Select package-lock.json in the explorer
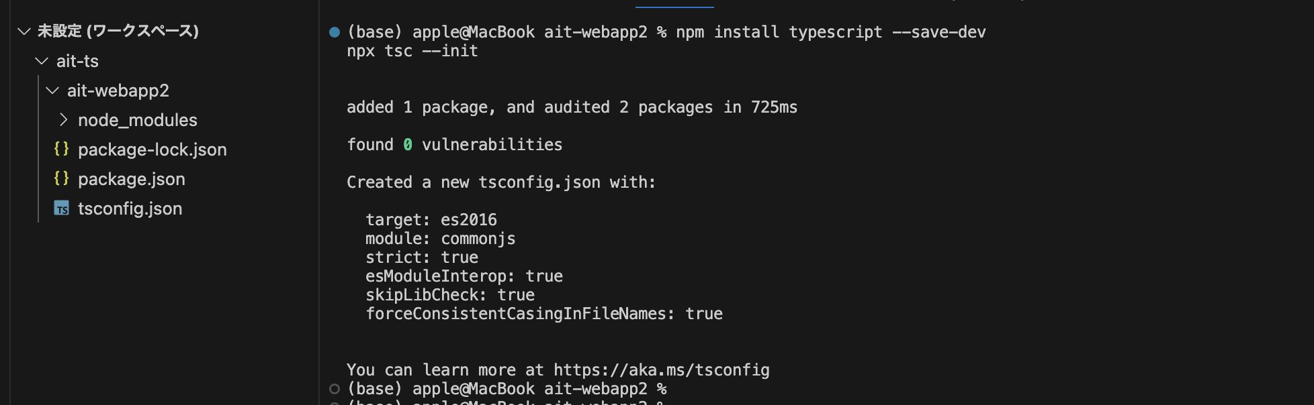 point(153,149)
